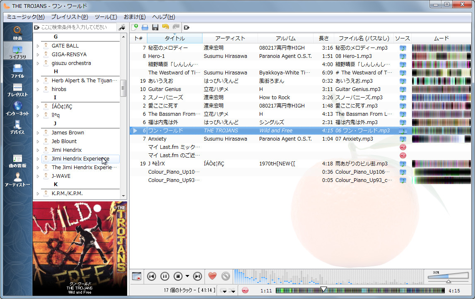This screenshot has width=475, height=299.
Task: Clear the library search box with X icon
Action: pyautogui.click(x=37, y=27)
